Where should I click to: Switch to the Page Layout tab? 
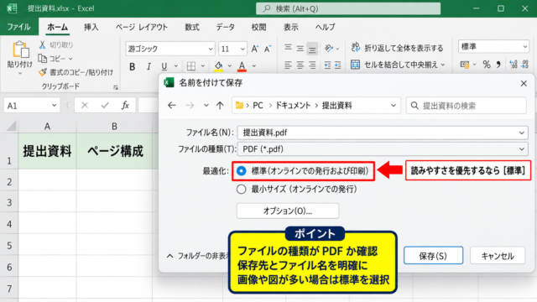click(x=141, y=27)
